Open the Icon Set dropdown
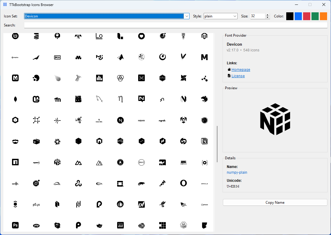331x235 pixels. (187, 16)
